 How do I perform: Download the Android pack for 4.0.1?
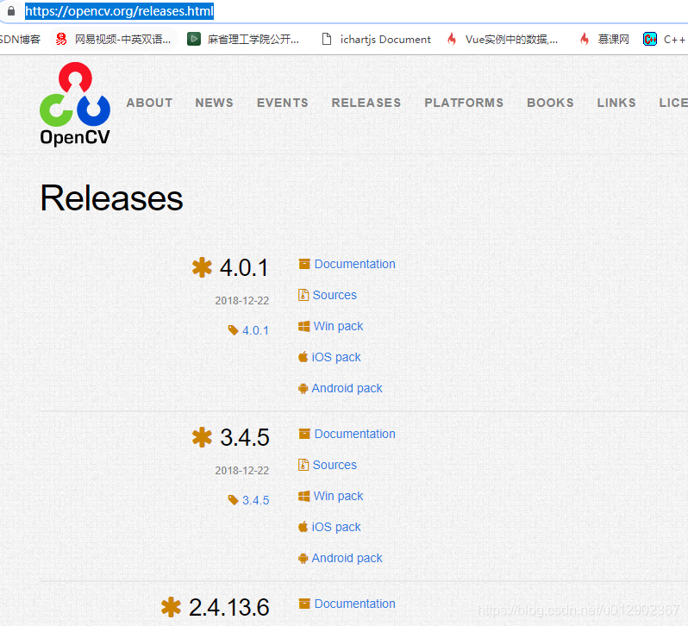coord(347,388)
